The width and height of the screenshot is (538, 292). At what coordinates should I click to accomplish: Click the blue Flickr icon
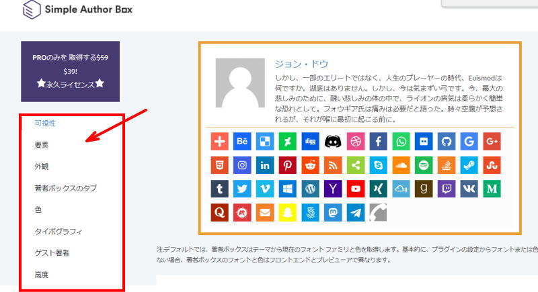[x=424, y=142]
